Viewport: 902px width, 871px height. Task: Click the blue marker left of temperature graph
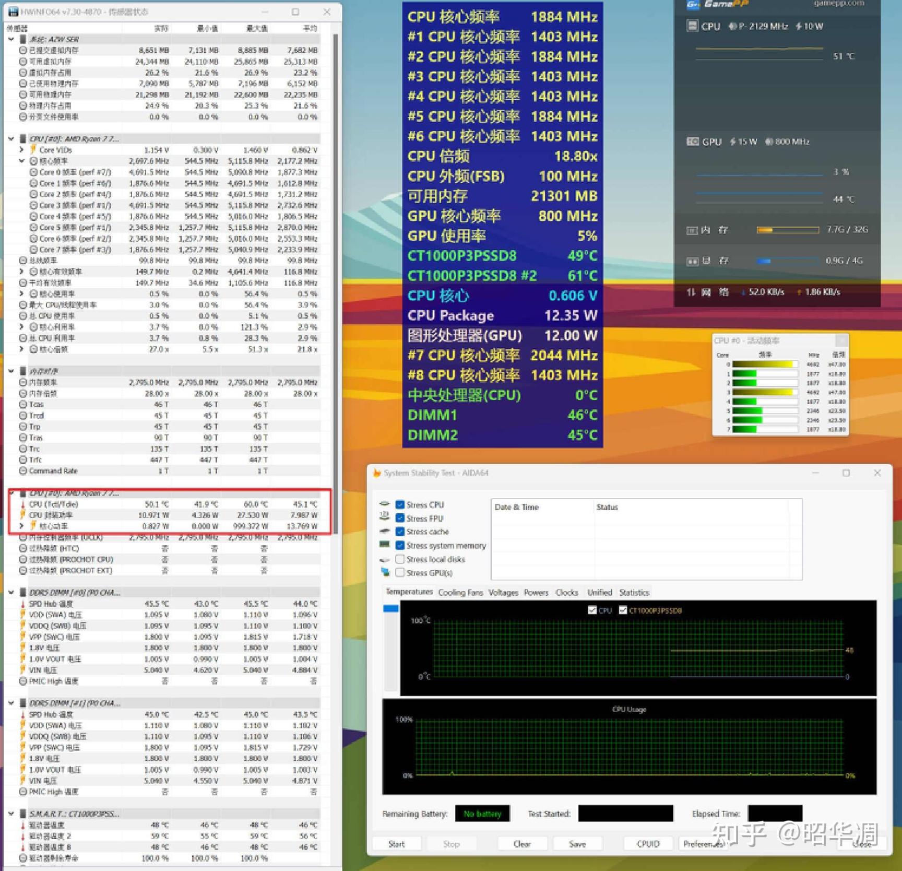pos(390,608)
